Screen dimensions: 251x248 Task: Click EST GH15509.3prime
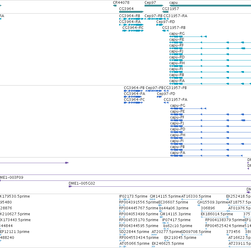[x=213, y=202]
